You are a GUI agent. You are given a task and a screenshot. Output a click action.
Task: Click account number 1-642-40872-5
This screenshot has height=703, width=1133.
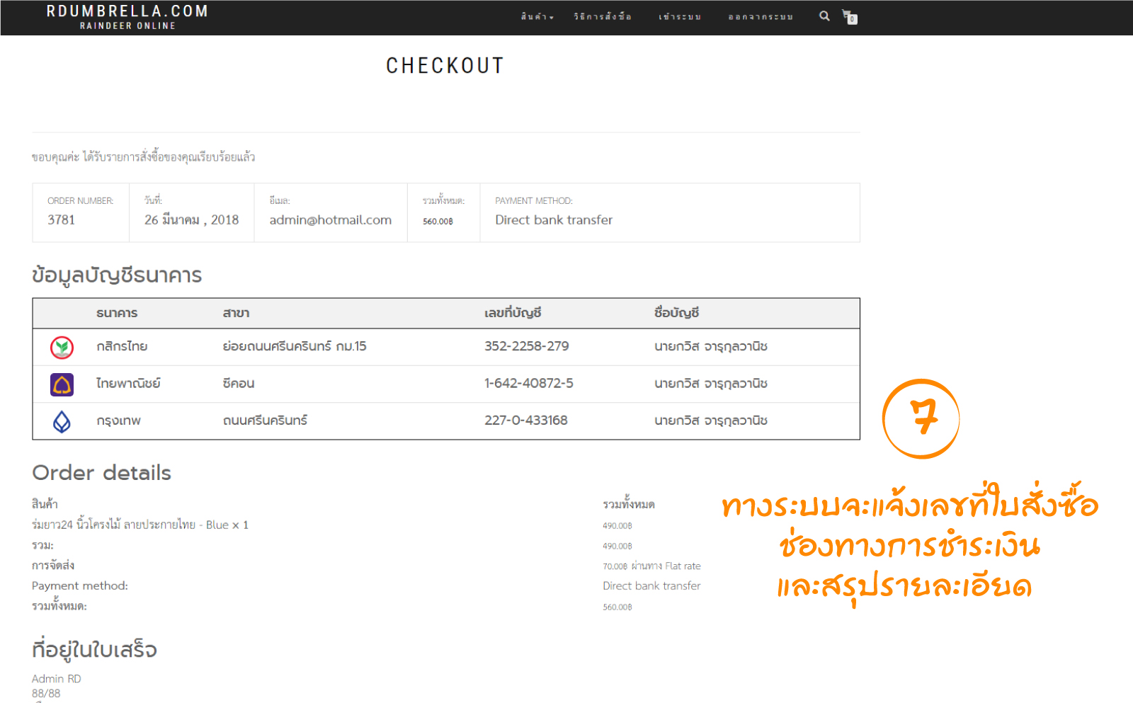click(x=528, y=383)
